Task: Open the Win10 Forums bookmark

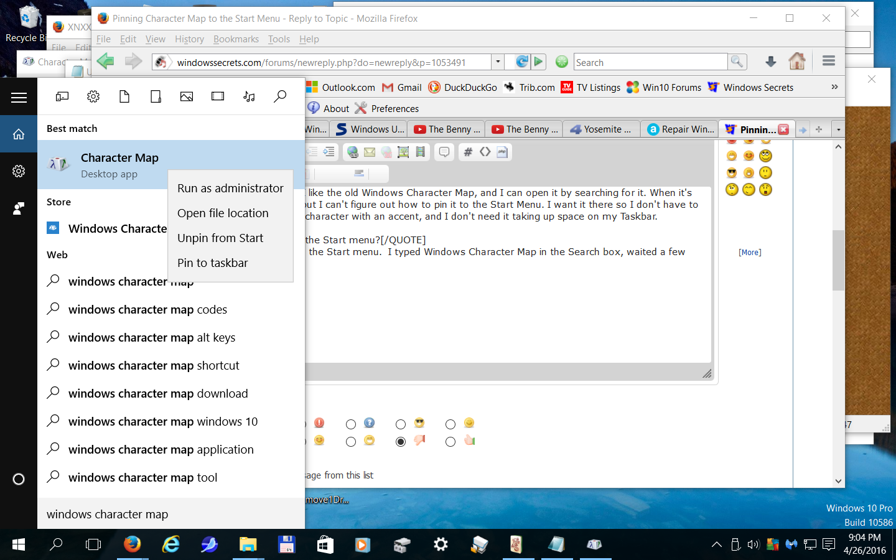Action: [x=664, y=88]
